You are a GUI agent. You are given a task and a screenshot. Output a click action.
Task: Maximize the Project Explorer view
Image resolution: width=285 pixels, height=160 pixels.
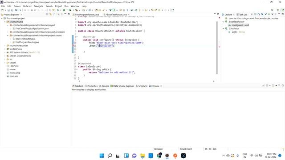(x=69, y=14)
